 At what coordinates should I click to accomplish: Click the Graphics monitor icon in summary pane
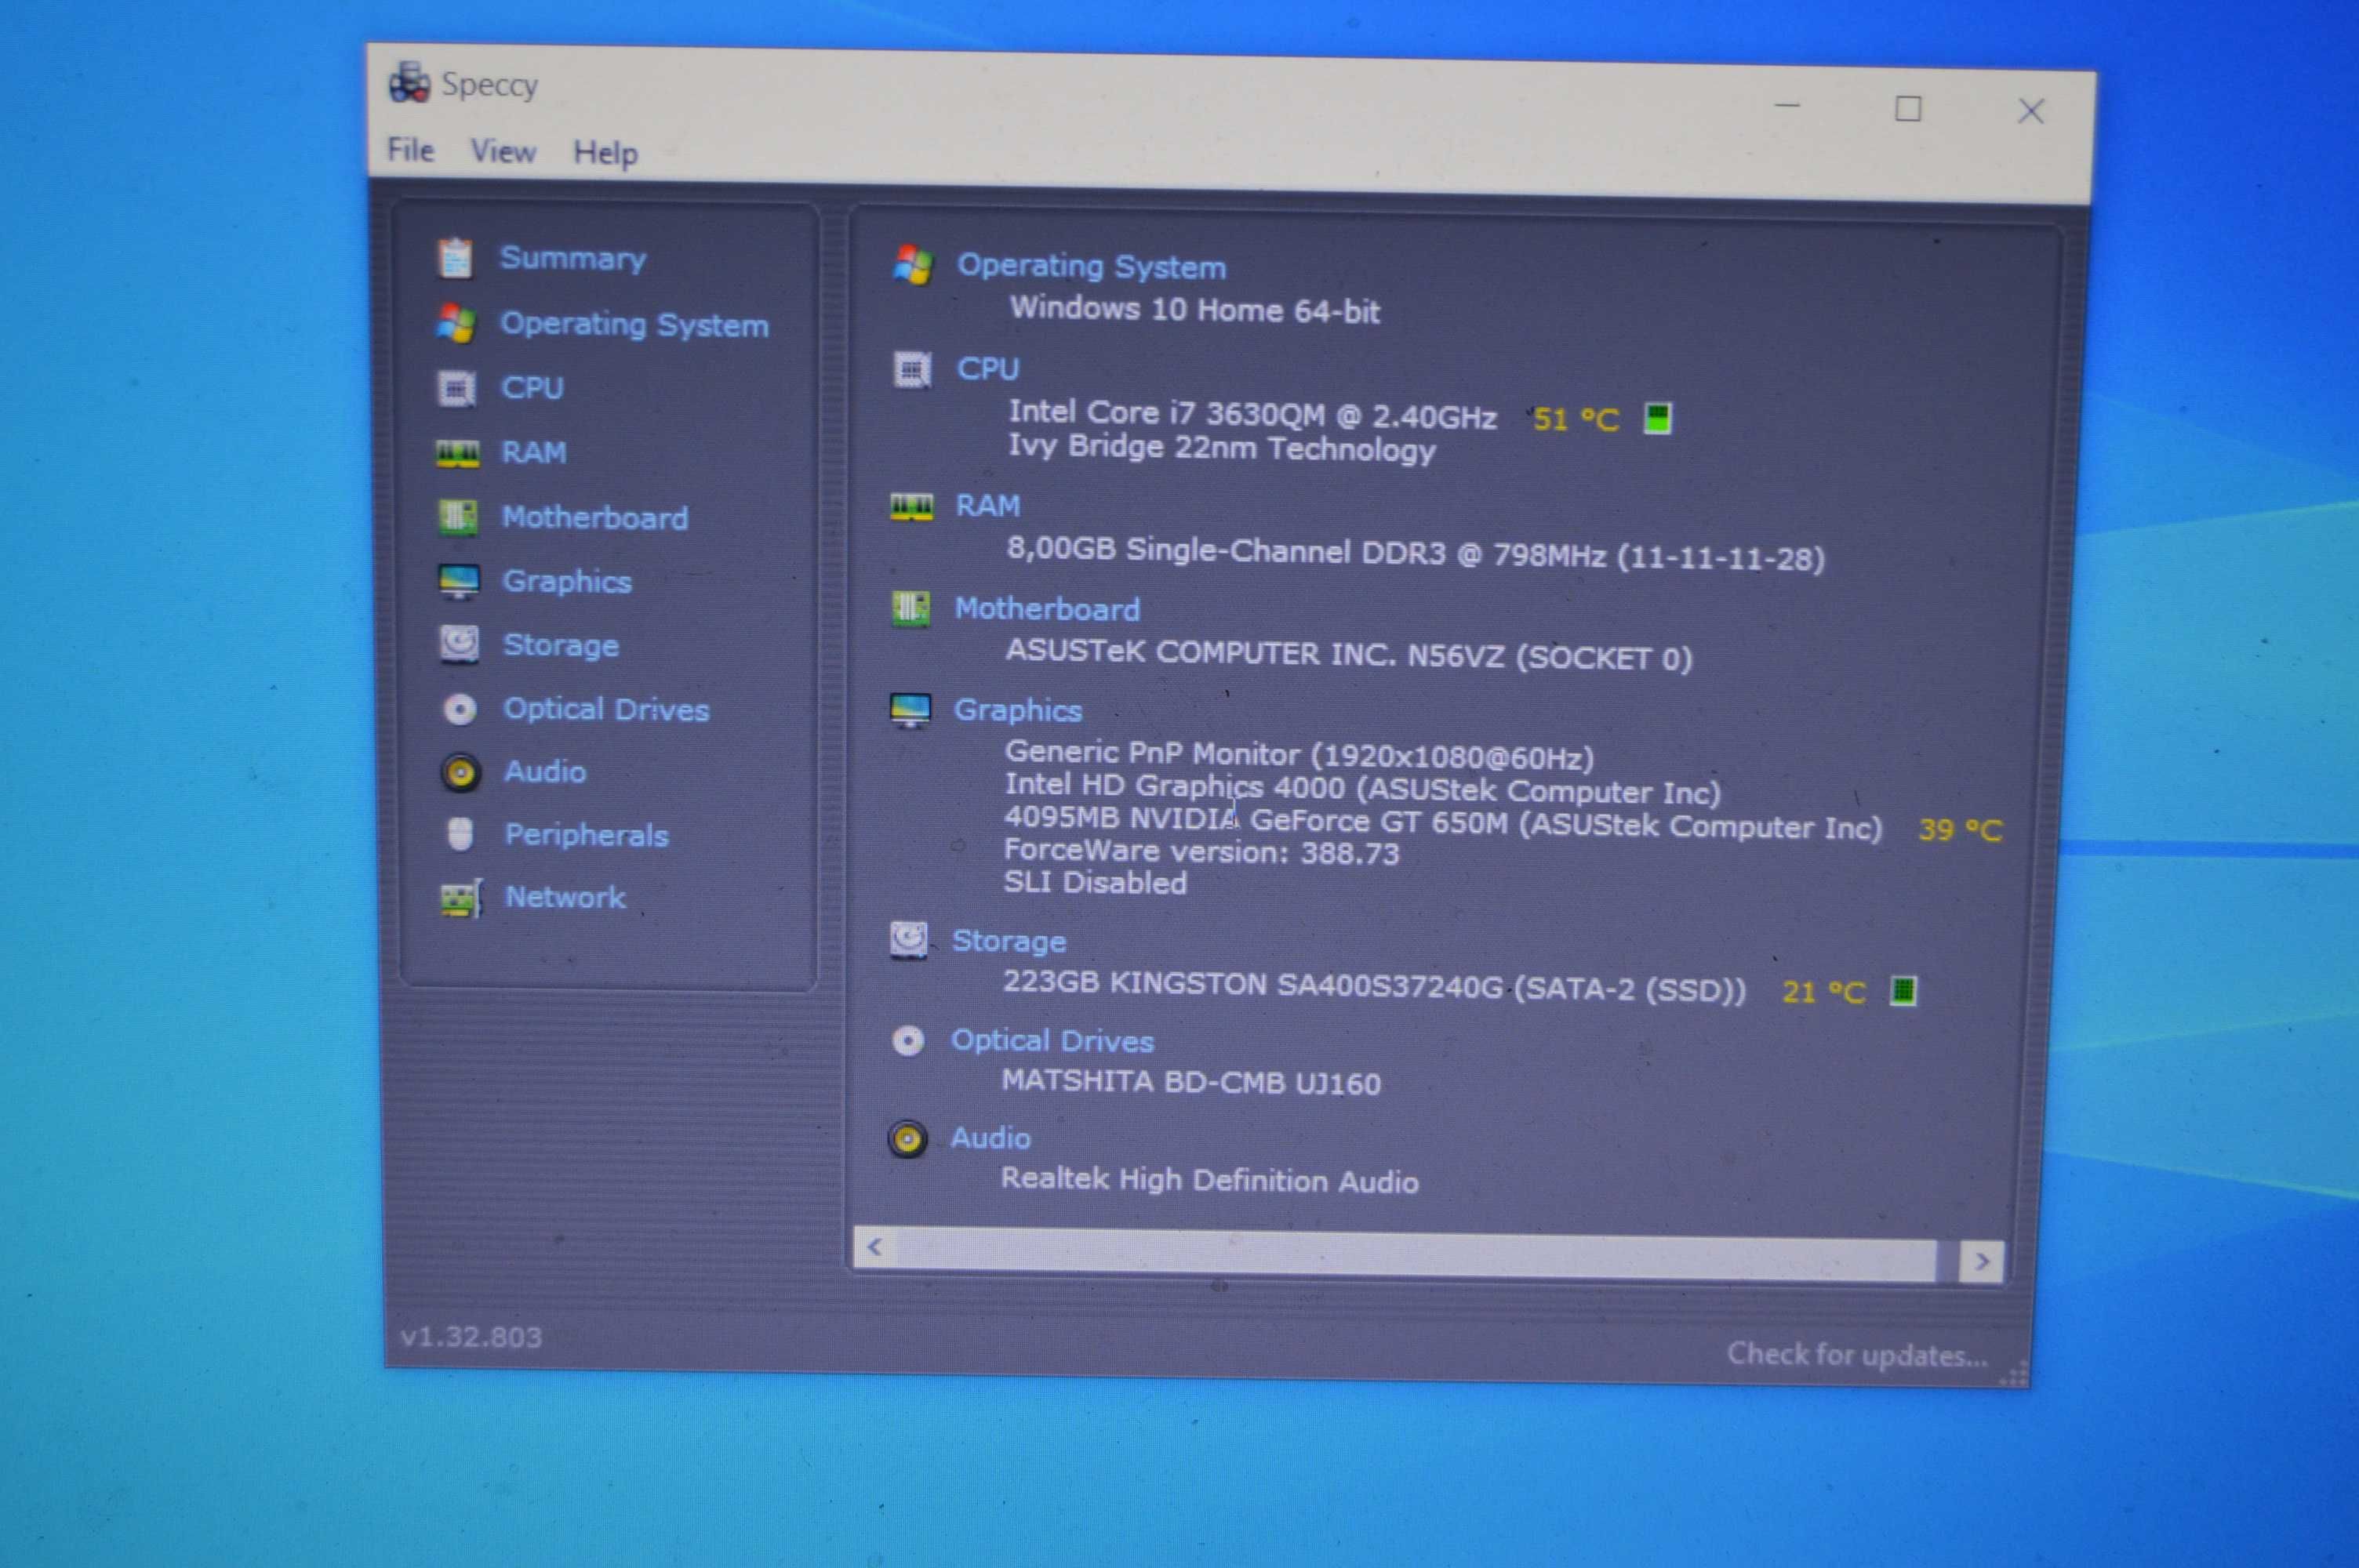pyautogui.click(x=910, y=711)
